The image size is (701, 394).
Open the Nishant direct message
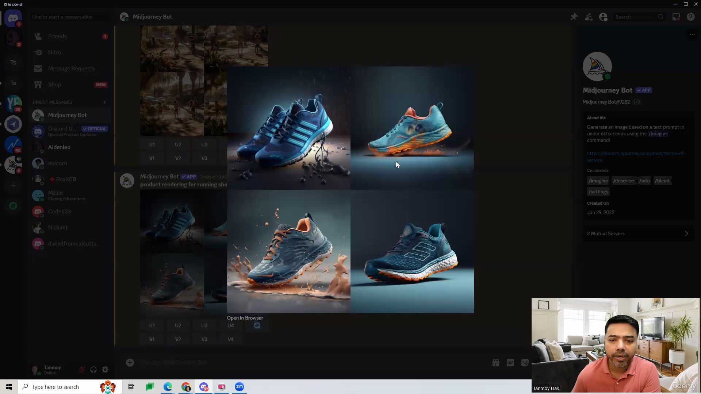pyautogui.click(x=70, y=228)
